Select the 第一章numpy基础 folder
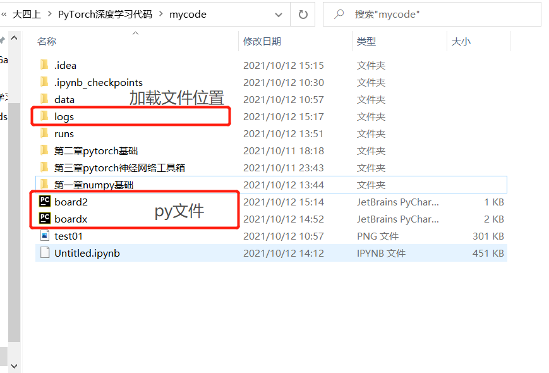Viewport: 549px width, 373px height. (x=94, y=185)
